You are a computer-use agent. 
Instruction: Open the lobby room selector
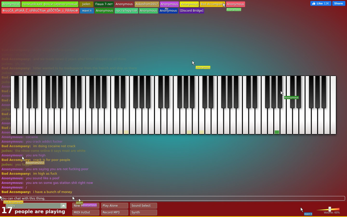(36, 206)
